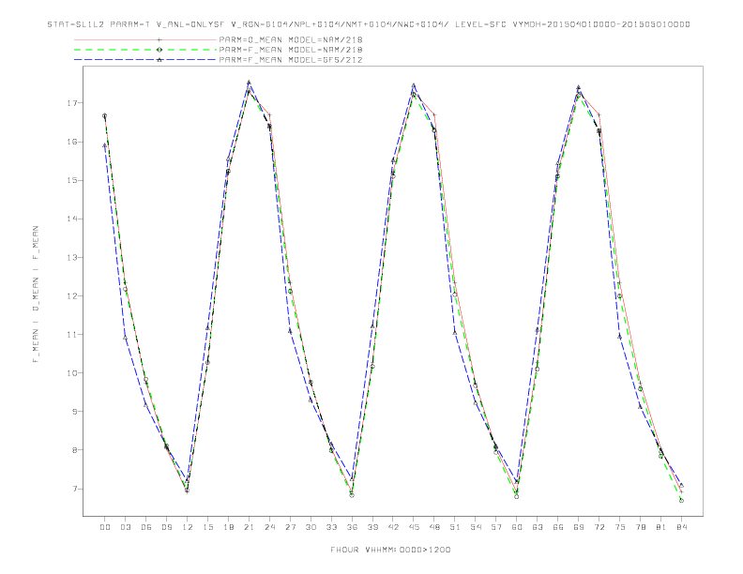Click the x-axis forecast hour label '00'
Image resolution: width=743 pixels, height=574 pixels.
click(105, 527)
